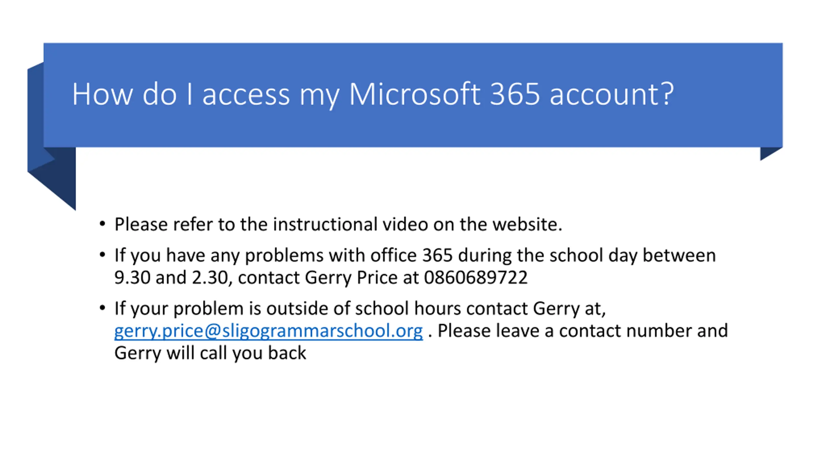
Task: Click the bullet dot before 'Please refer'
Action: click(x=103, y=224)
